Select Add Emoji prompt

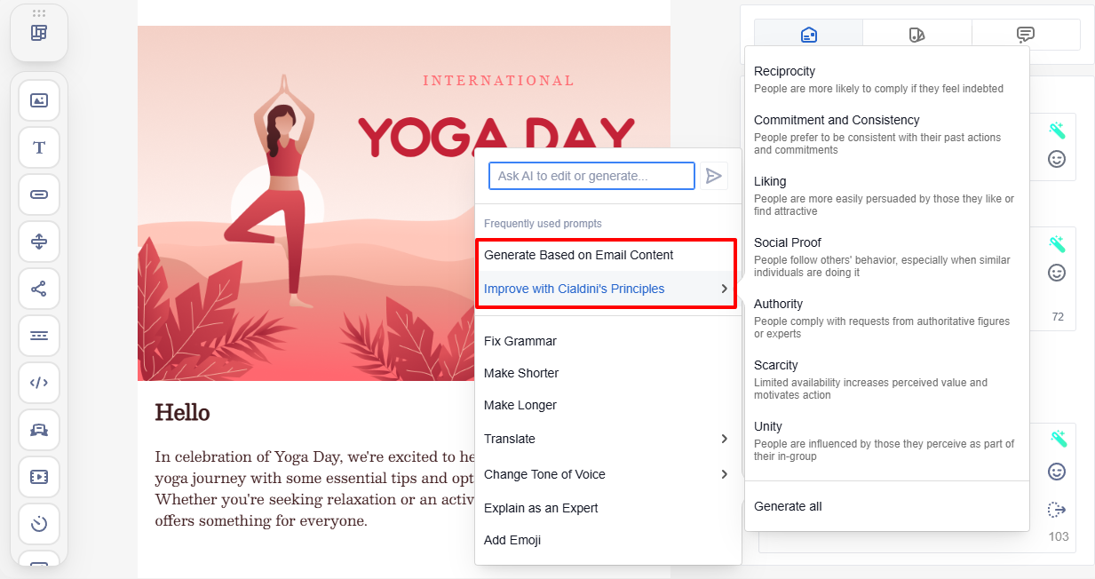pos(608,540)
